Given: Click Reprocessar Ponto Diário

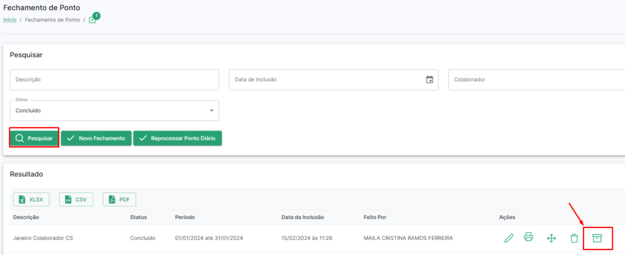Looking at the screenshot, I should pyautogui.click(x=178, y=138).
